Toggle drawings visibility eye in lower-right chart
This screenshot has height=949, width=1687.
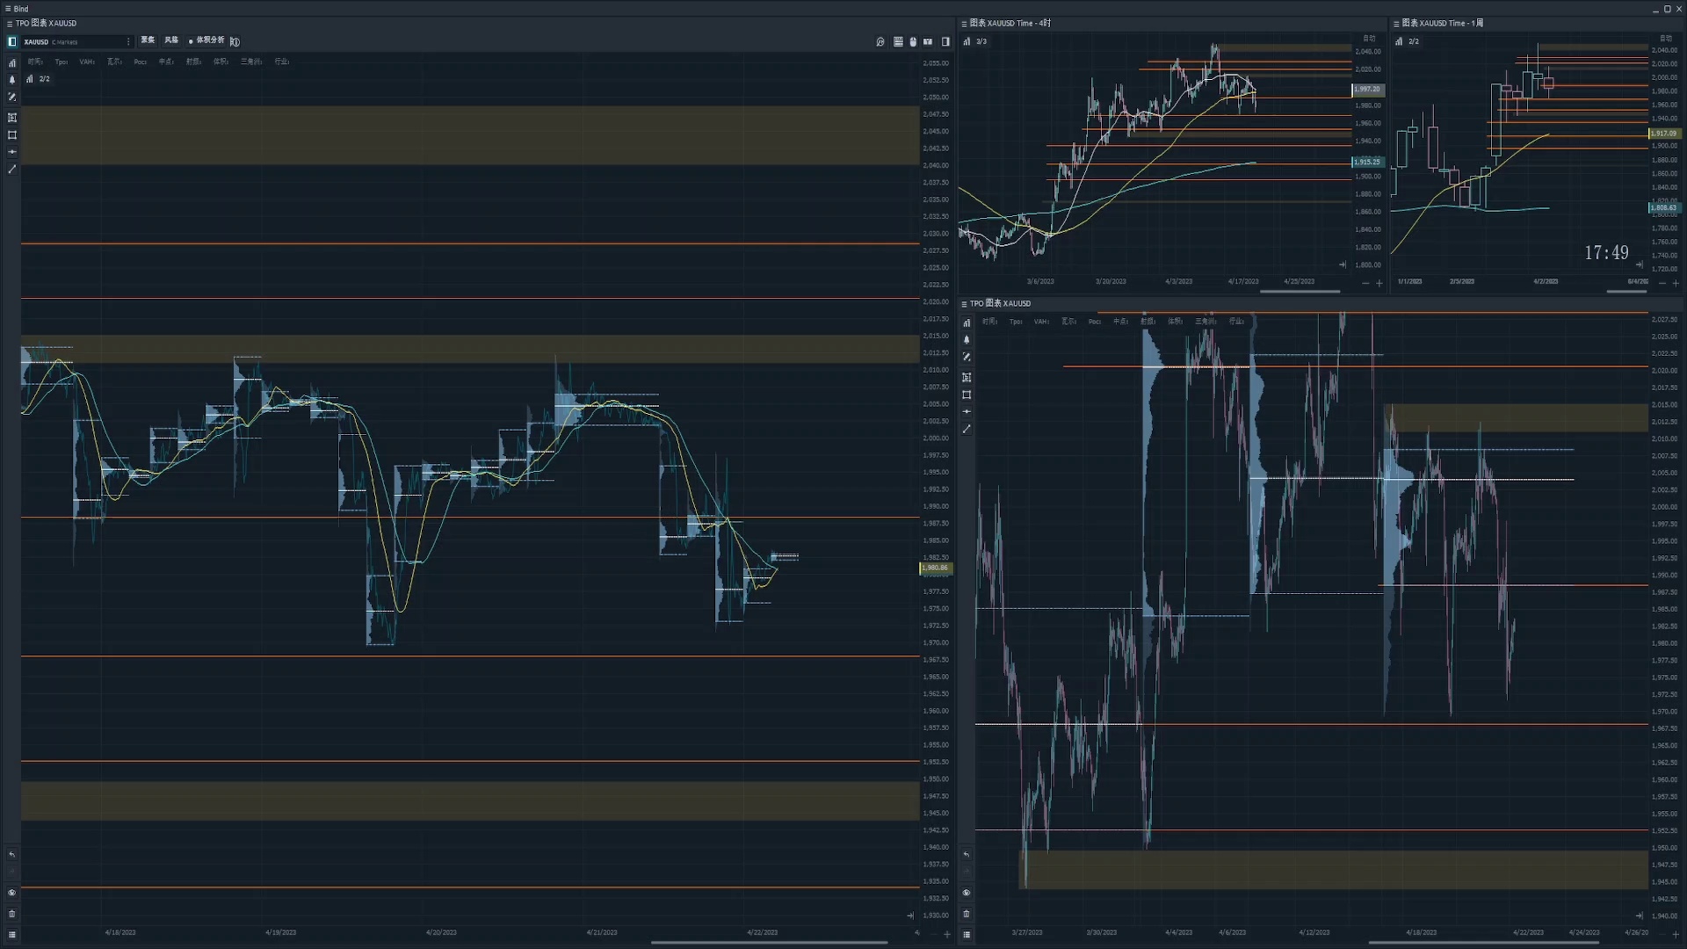(x=967, y=893)
